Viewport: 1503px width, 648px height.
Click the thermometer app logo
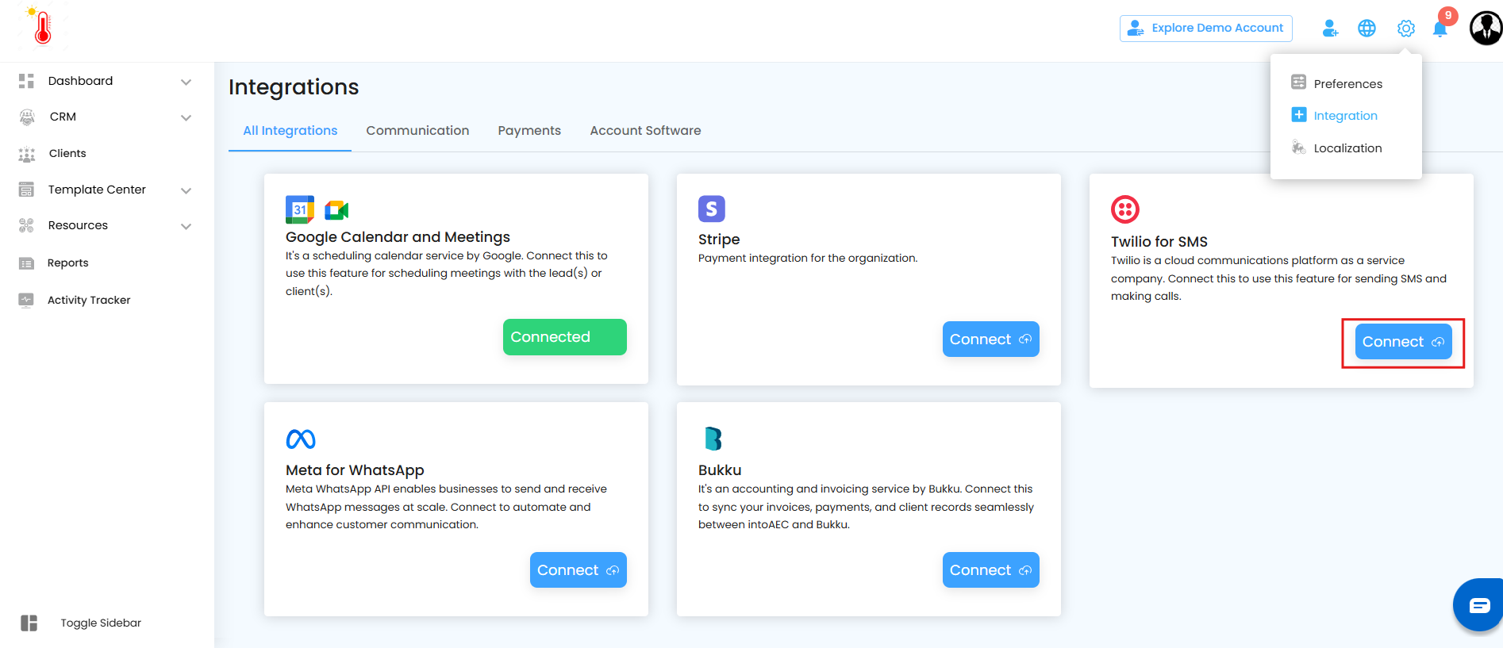click(43, 27)
